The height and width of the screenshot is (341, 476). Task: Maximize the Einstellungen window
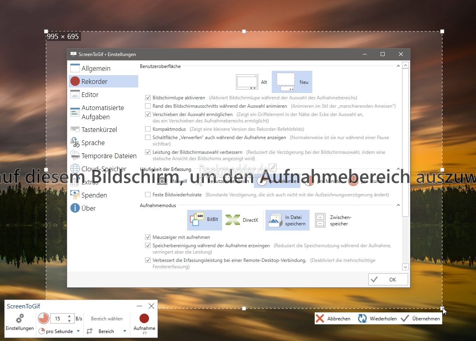383,54
